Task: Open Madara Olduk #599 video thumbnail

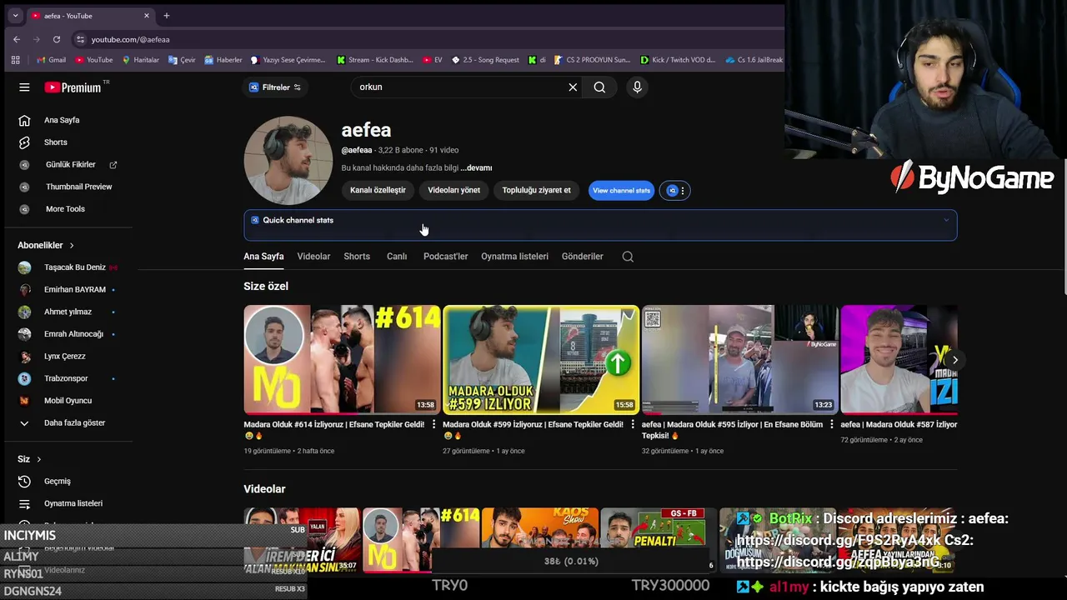Action: [x=541, y=359]
